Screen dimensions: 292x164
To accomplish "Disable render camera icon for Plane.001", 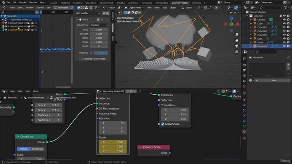I will pyautogui.click(x=288, y=46).
